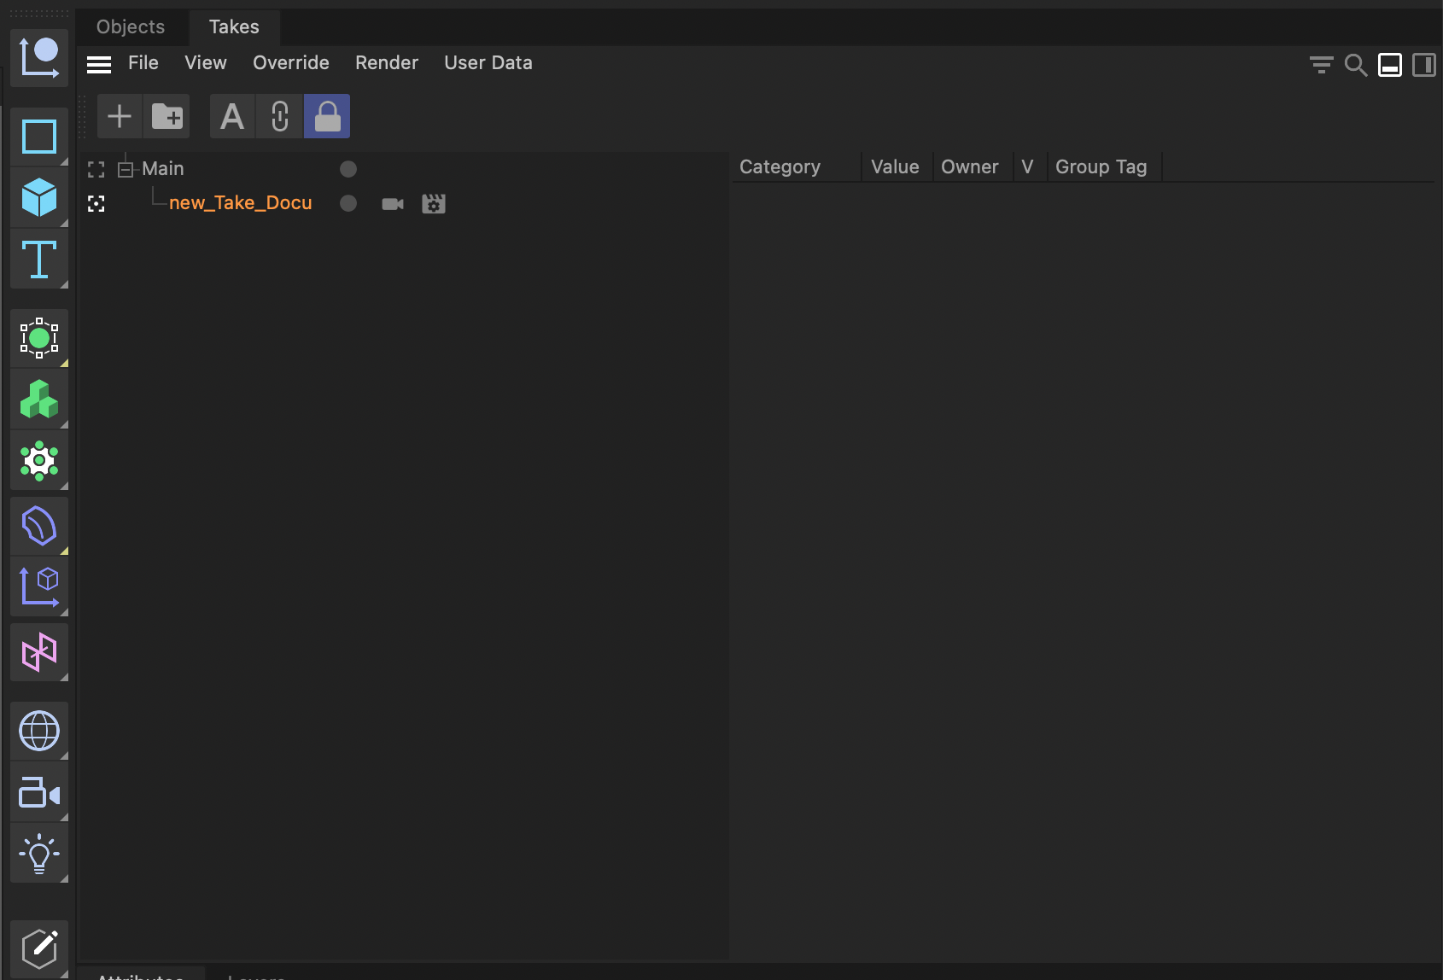1443x980 pixels.
Task: Open the Render menu
Action: click(x=386, y=62)
